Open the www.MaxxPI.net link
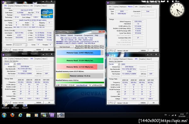This screenshot has width=189, height=124. point(82,85)
